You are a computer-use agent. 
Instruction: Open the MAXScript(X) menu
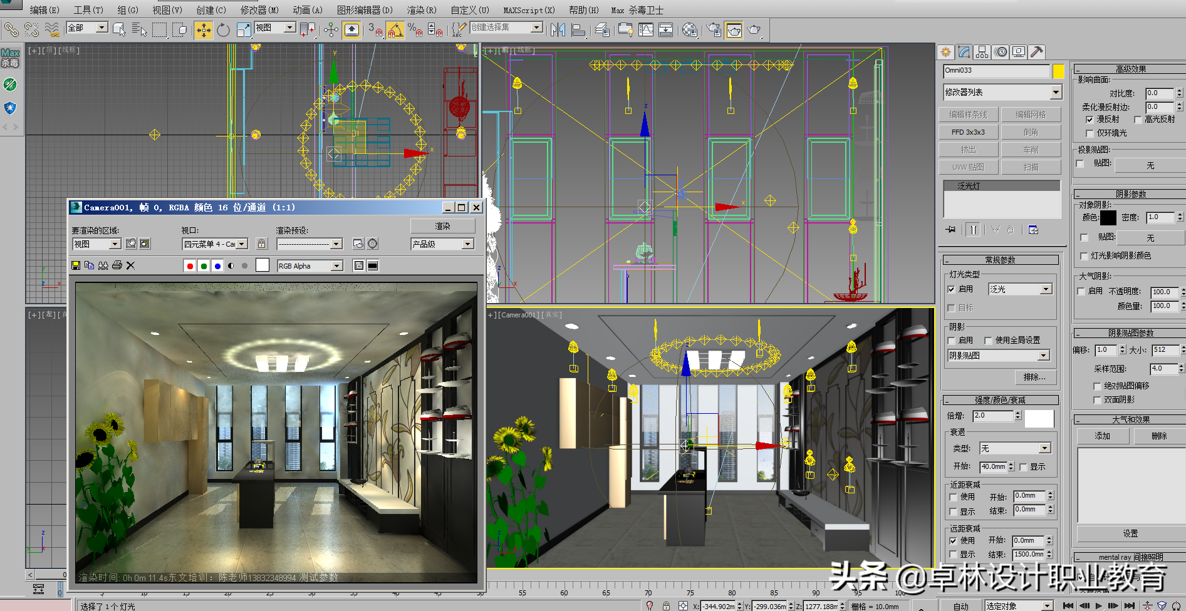point(529,10)
